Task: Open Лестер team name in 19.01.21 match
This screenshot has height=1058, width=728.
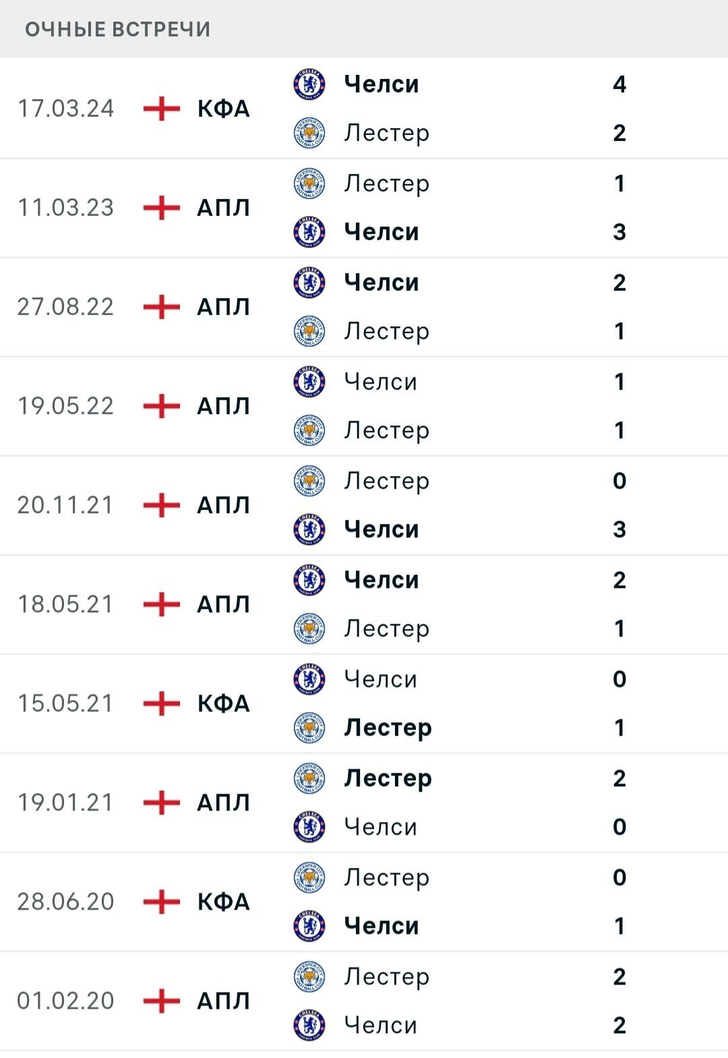Action: 388,778
